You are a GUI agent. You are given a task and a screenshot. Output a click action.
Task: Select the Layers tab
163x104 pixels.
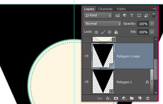(89, 9)
